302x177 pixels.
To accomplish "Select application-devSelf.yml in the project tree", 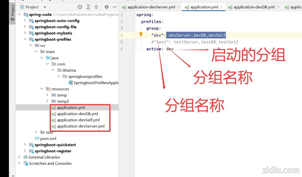I will pos(78,120).
